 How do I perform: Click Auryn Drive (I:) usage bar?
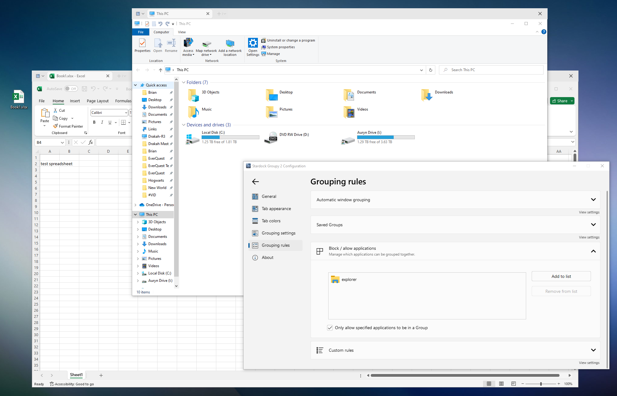coord(386,137)
